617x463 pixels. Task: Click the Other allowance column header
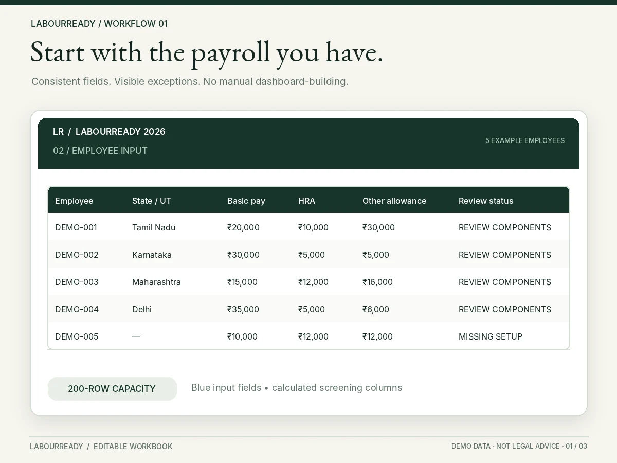[x=394, y=201]
